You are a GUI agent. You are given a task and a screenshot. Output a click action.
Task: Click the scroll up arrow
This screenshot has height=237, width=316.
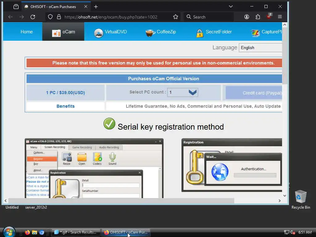click(285, 25)
